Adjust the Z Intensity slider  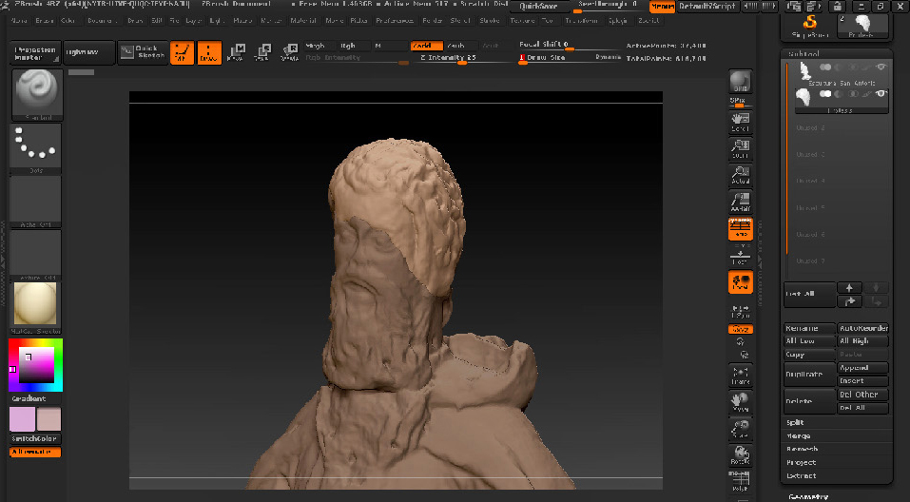(x=463, y=58)
